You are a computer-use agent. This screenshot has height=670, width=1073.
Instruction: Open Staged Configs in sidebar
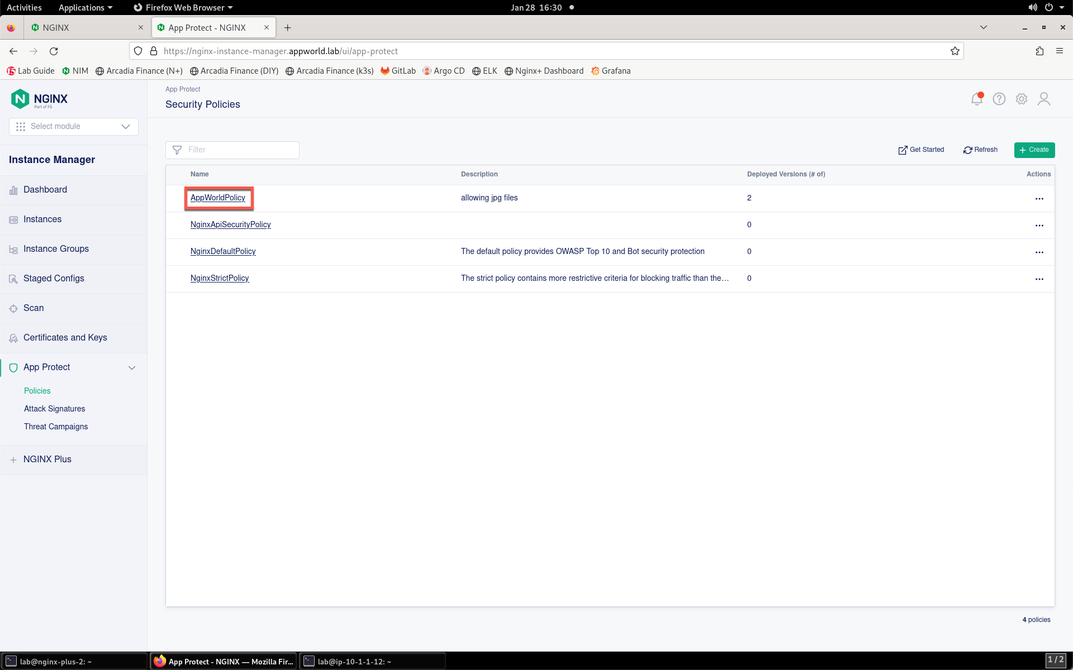73,279
